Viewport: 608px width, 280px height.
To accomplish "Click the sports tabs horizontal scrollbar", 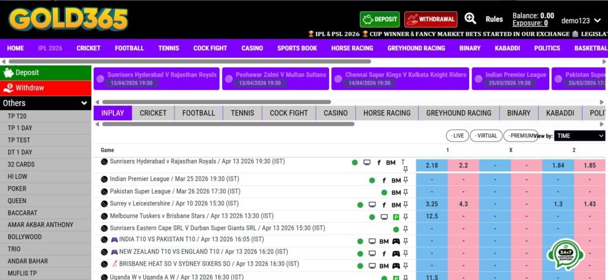I will click(x=228, y=124).
